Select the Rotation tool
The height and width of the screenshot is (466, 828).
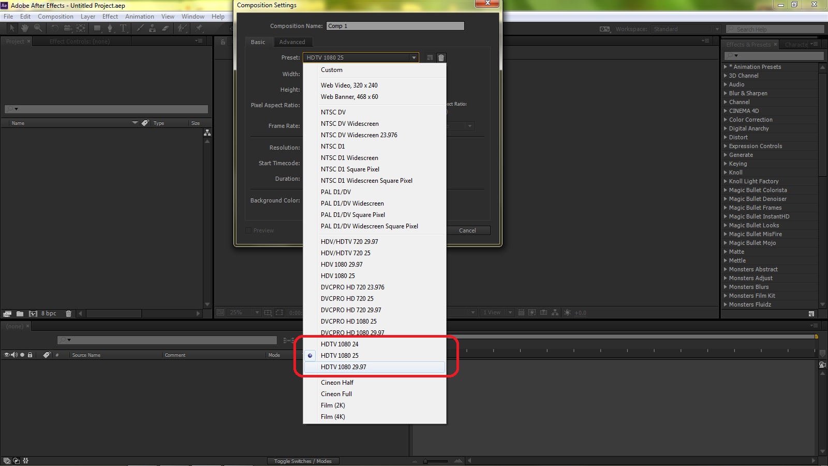click(x=55, y=28)
